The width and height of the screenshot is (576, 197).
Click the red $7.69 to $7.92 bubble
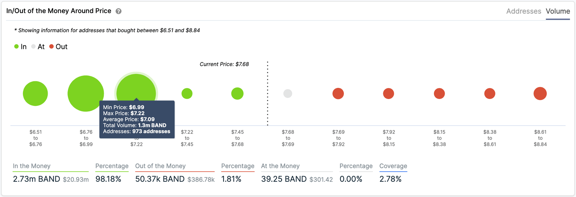click(338, 93)
